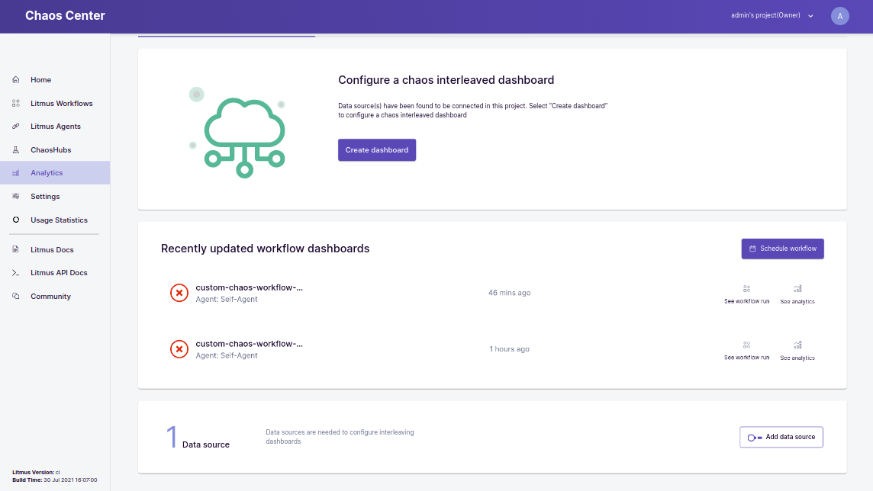Open the user avatar menu
The width and height of the screenshot is (873, 491).
click(839, 16)
